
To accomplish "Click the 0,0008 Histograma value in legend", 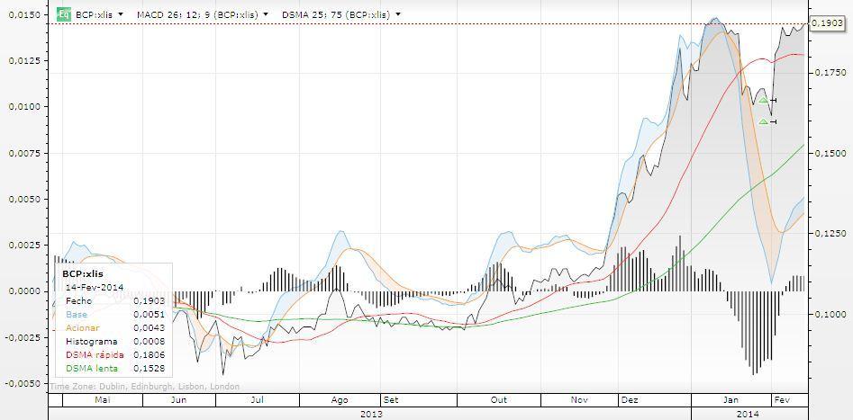I will 149,341.
